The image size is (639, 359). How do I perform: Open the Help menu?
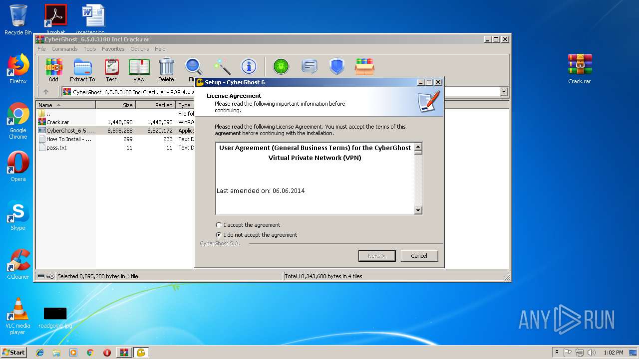tap(160, 49)
